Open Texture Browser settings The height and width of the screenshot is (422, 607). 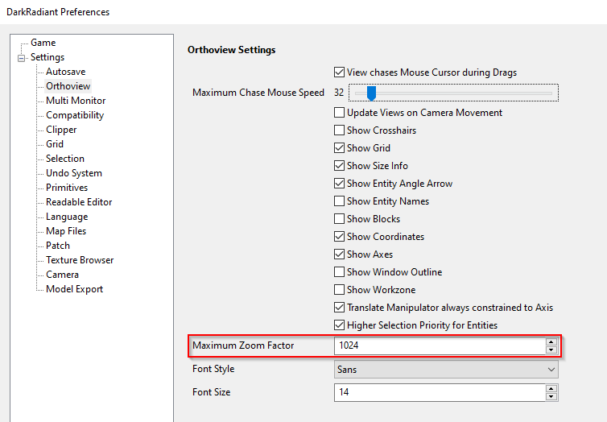[80, 260]
